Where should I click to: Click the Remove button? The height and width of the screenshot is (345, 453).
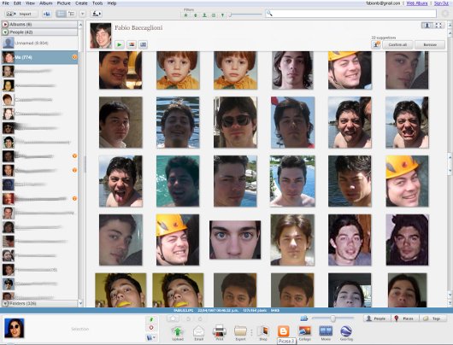coord(430,44)
